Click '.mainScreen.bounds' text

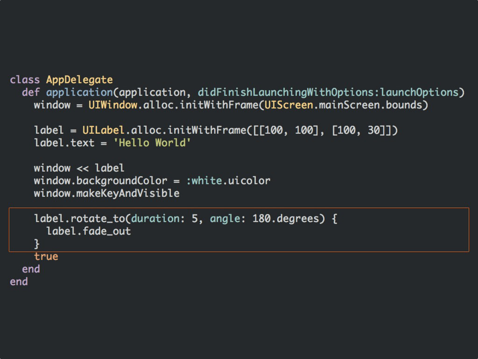368,105
